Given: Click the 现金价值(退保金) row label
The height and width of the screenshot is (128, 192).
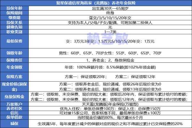Looking at the screenshot, I should 14,87.
